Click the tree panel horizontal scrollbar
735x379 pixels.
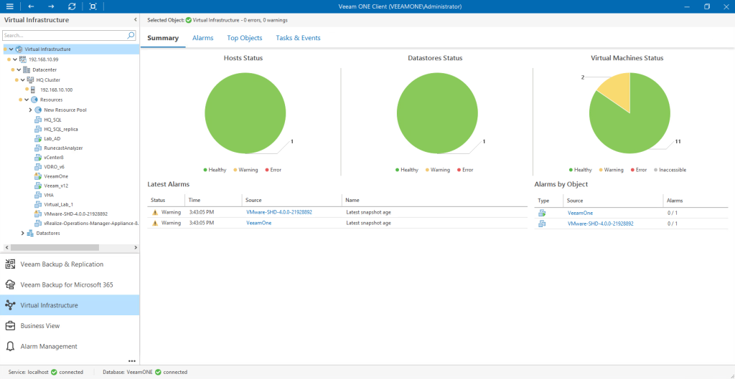coord(55,247)
